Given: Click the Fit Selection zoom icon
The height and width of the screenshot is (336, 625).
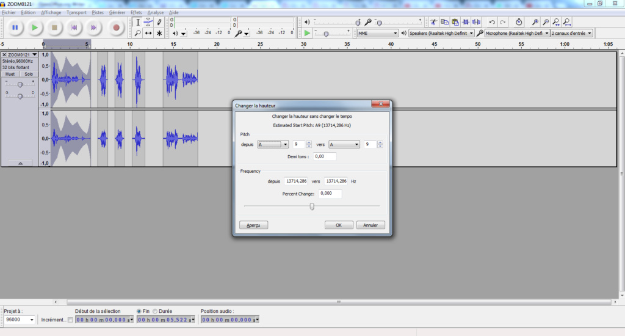Looking at the screenshot, I should 556,22.
